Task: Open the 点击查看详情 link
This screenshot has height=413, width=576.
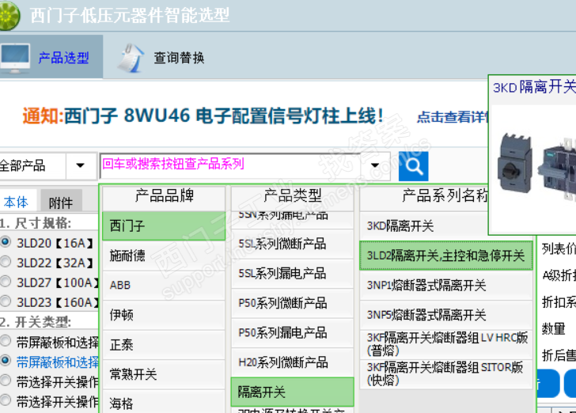Action: click(453, 117)
